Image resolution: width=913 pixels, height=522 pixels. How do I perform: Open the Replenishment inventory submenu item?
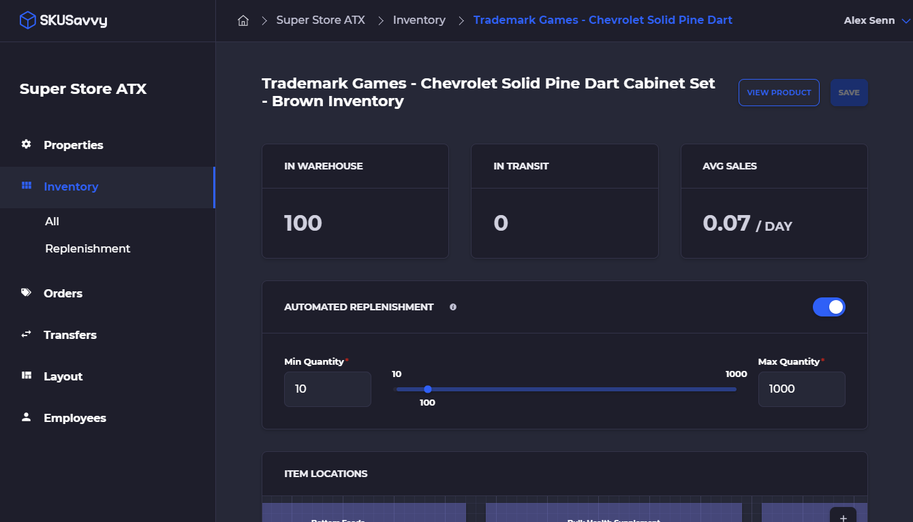[x=87, y=248]
